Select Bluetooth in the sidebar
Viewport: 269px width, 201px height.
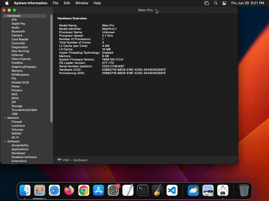pyautogui.click(x=18, y=31)
